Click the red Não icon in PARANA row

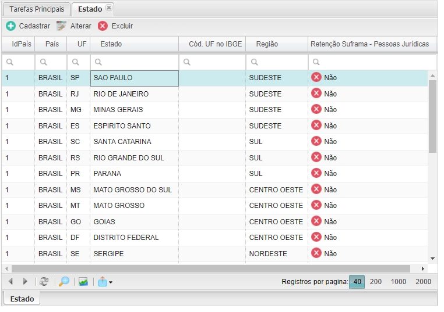pyautogui.click(x=316, y=173)
